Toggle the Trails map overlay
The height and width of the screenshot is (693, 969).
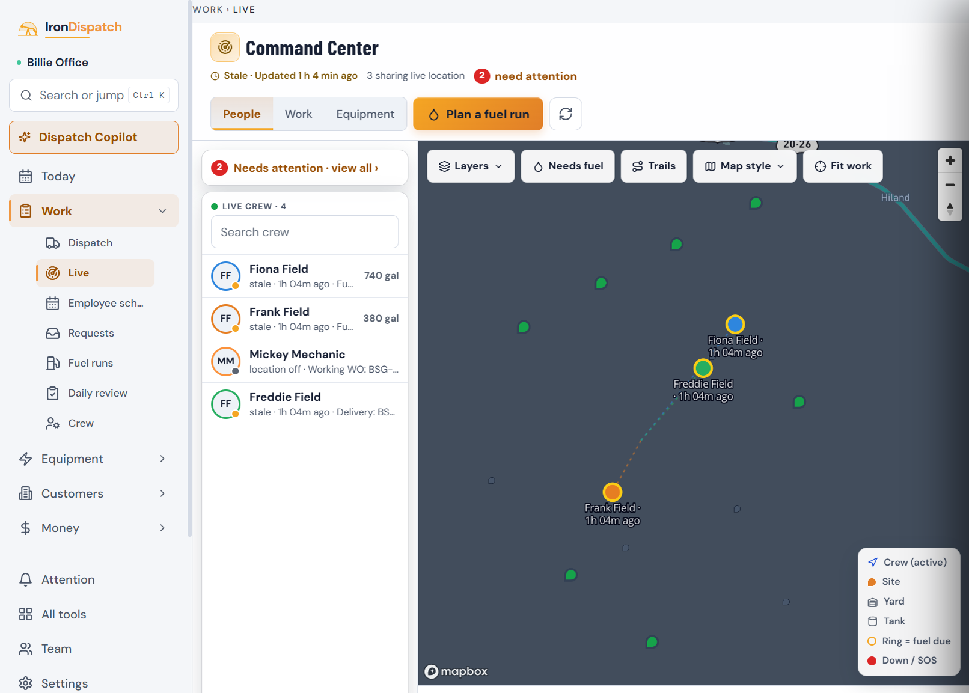[653, 166]
